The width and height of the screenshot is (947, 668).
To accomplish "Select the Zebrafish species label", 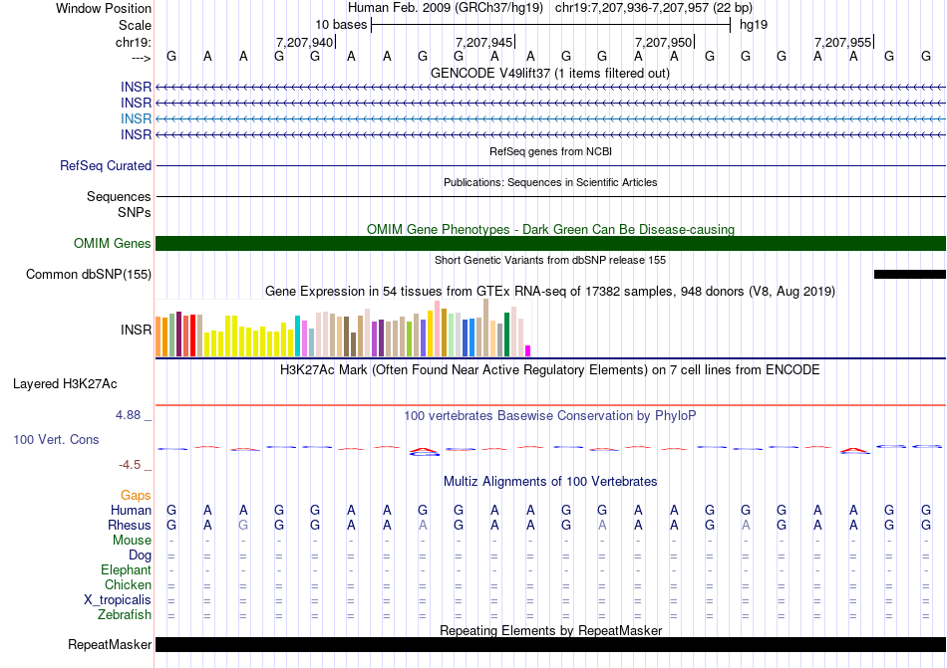I will (x=125, y=615).
